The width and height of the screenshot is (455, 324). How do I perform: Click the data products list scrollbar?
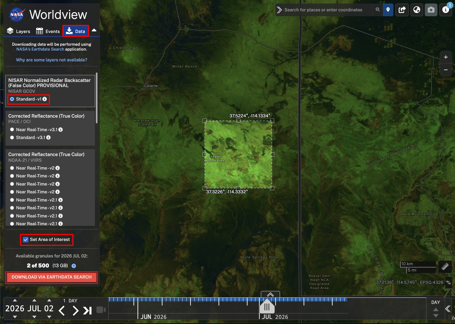click(97, 98)
